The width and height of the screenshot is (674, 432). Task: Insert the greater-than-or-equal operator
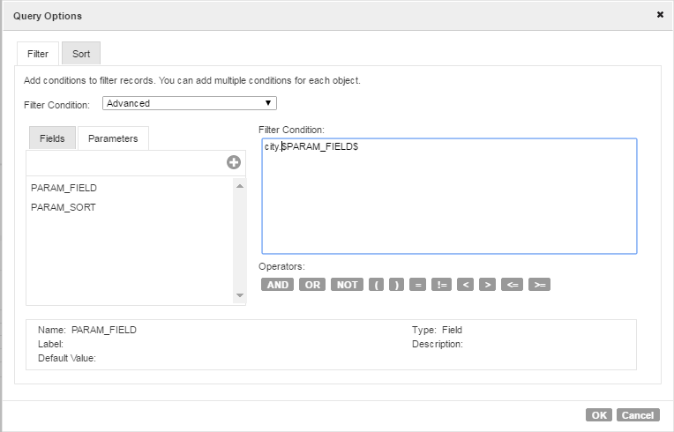[x=539, y=285]
